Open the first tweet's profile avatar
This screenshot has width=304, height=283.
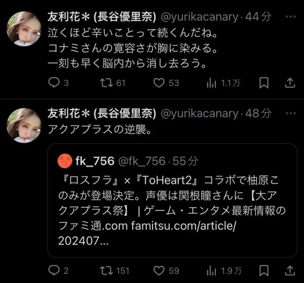coord(24,27)
